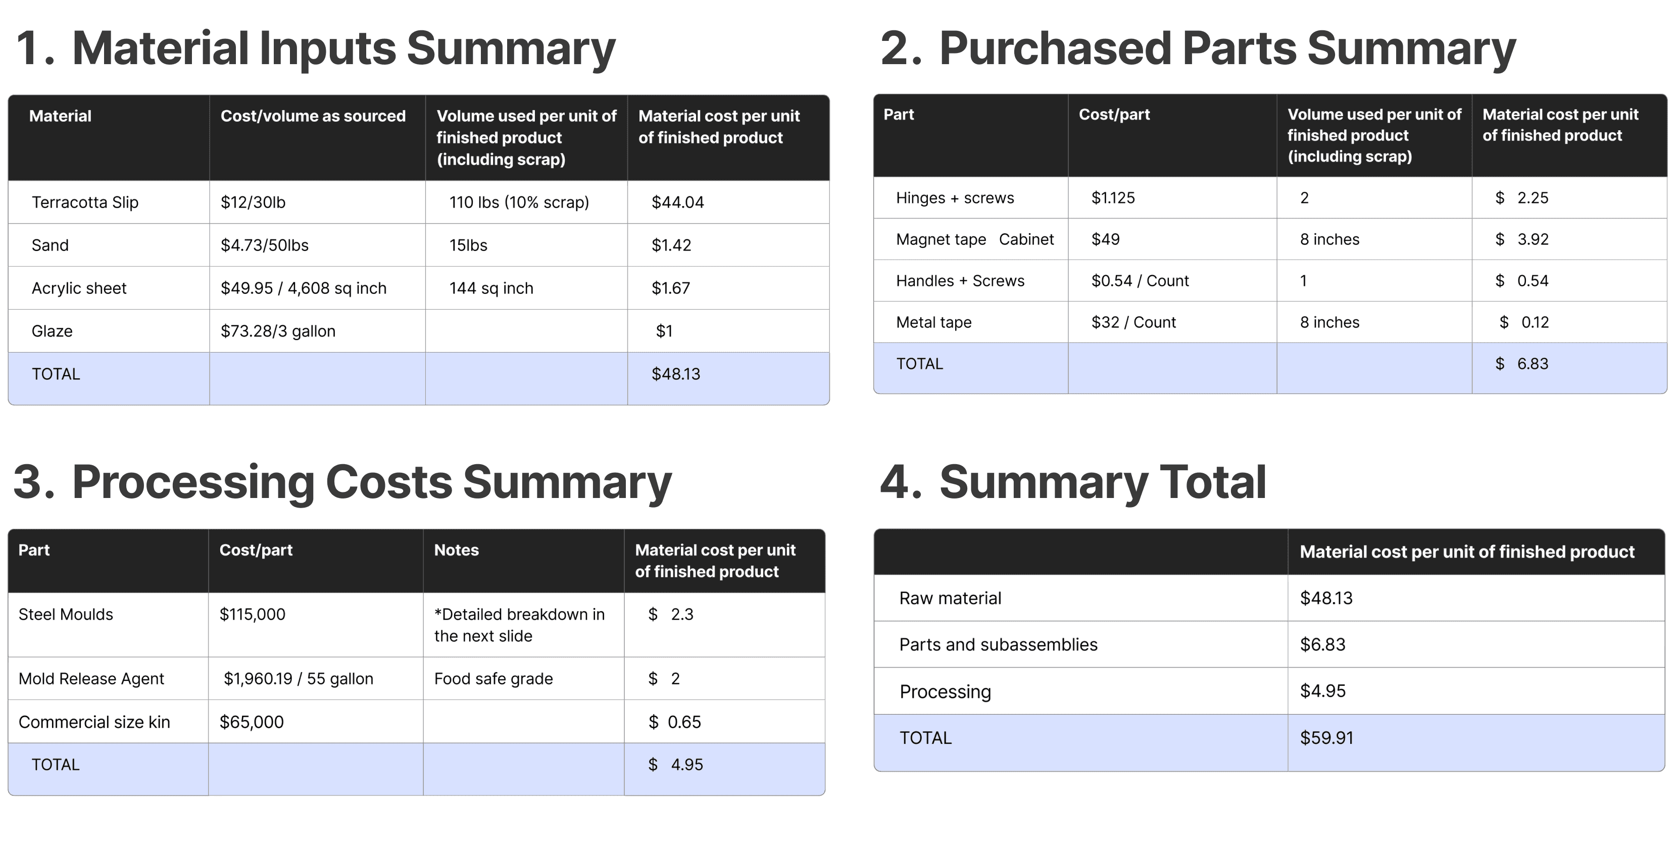Click the Magnet tape Cabinet cell

point(974,240)
